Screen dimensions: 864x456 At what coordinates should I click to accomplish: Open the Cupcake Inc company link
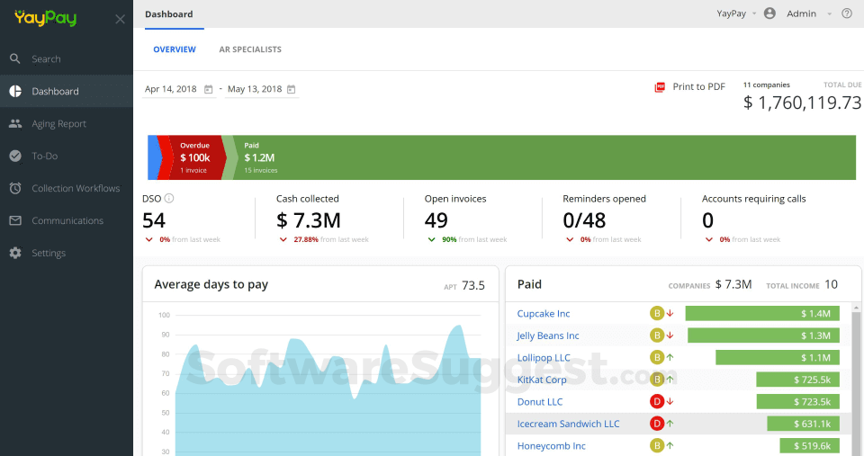[543, 314]
